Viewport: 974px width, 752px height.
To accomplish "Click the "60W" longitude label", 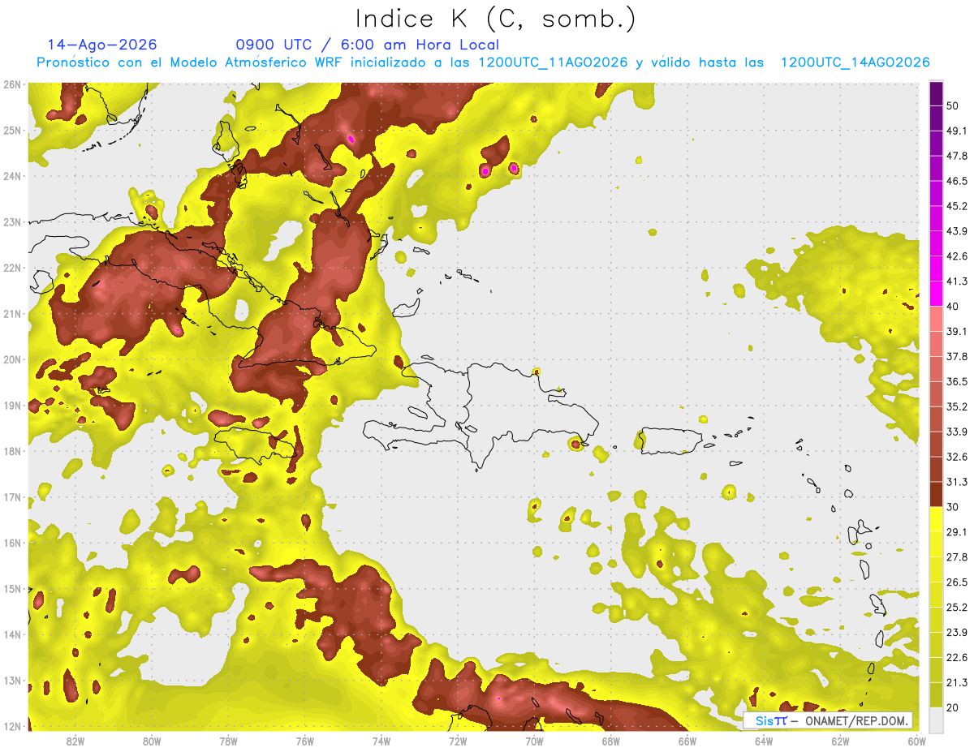I will pos(916,741).
